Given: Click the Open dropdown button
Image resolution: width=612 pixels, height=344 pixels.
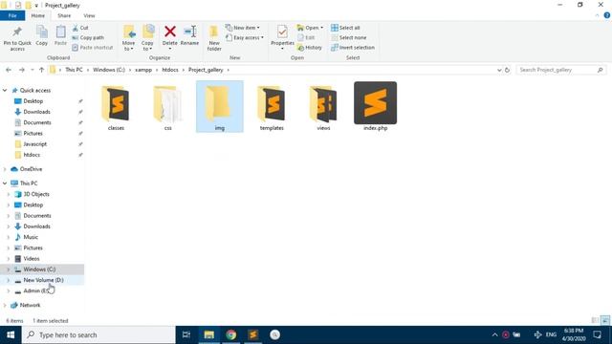Looking at the screenshot, I should coord(310,28).
